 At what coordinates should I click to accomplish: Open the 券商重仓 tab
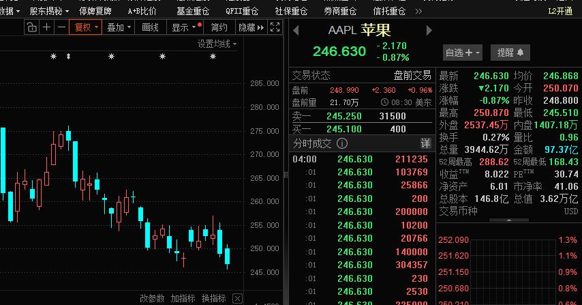(x=340, y=12)
